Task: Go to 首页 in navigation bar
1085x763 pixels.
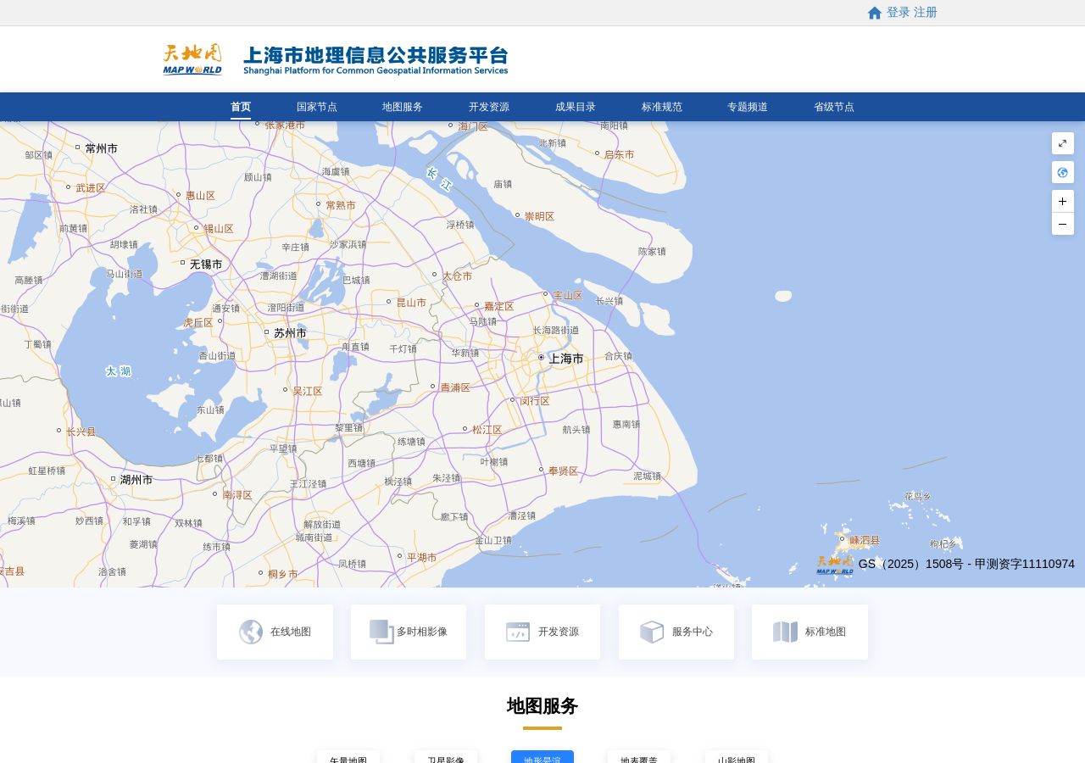Action: (x=241, y=107)
